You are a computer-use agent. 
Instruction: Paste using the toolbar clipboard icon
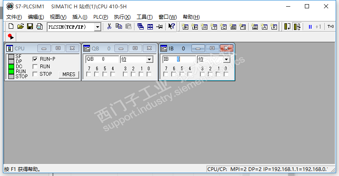pyautogui.click(x=128, y=27)
